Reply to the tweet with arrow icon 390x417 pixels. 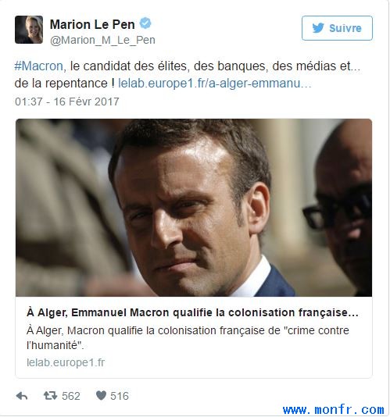click(22, 396)
